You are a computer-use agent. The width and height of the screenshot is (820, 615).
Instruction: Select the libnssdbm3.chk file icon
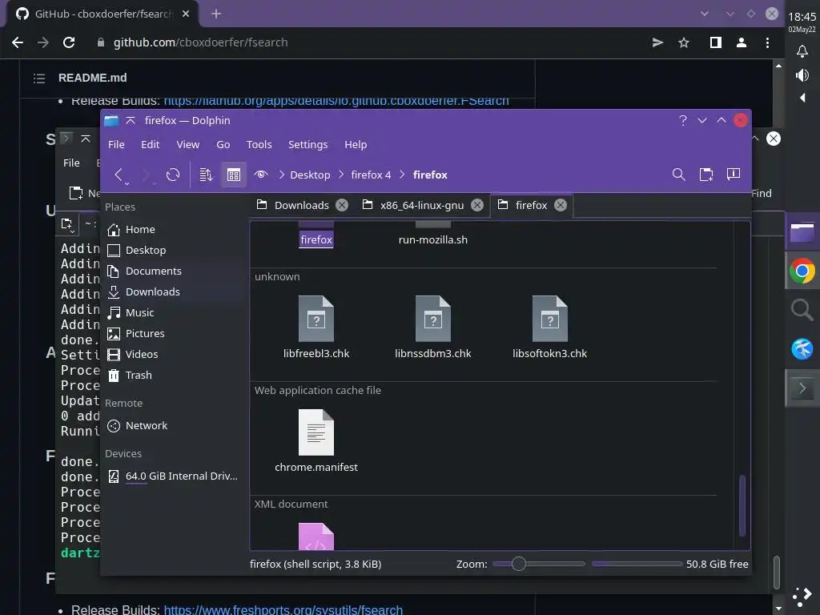[433, 319]
